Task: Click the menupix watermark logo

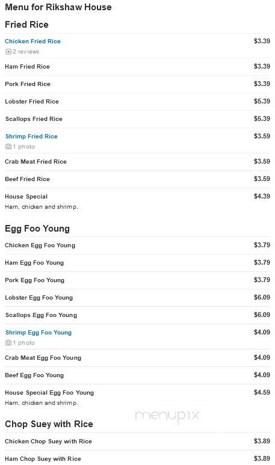Action: [167, 415]
